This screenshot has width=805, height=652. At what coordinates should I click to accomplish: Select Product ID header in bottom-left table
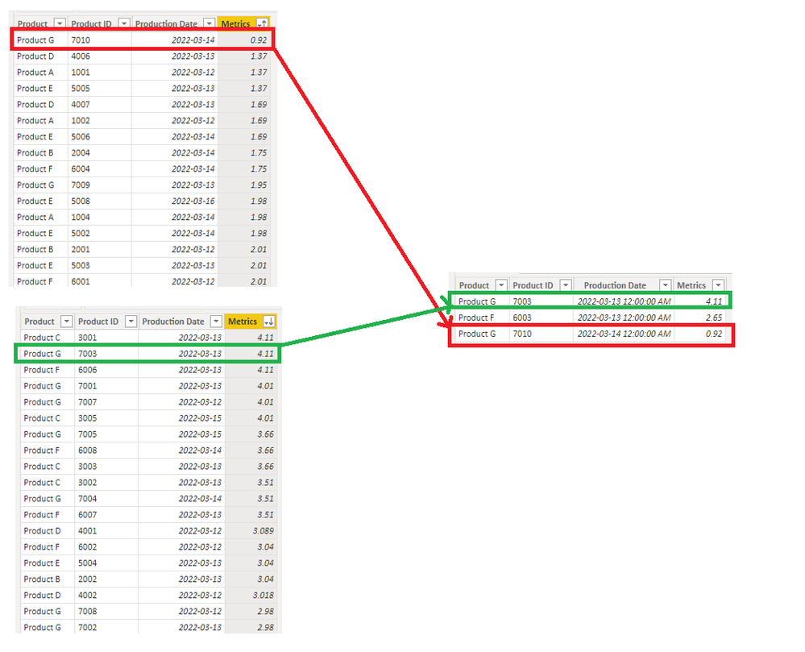click(98, 322)
